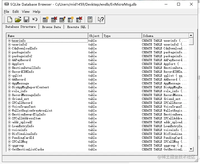Select the LoanEntryInfo table row
Viewport: 200px width, 164px height.
[97, 126]
